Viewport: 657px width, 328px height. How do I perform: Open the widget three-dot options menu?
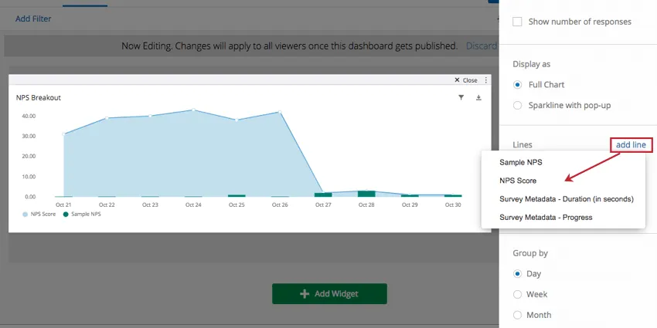[486, 80]
